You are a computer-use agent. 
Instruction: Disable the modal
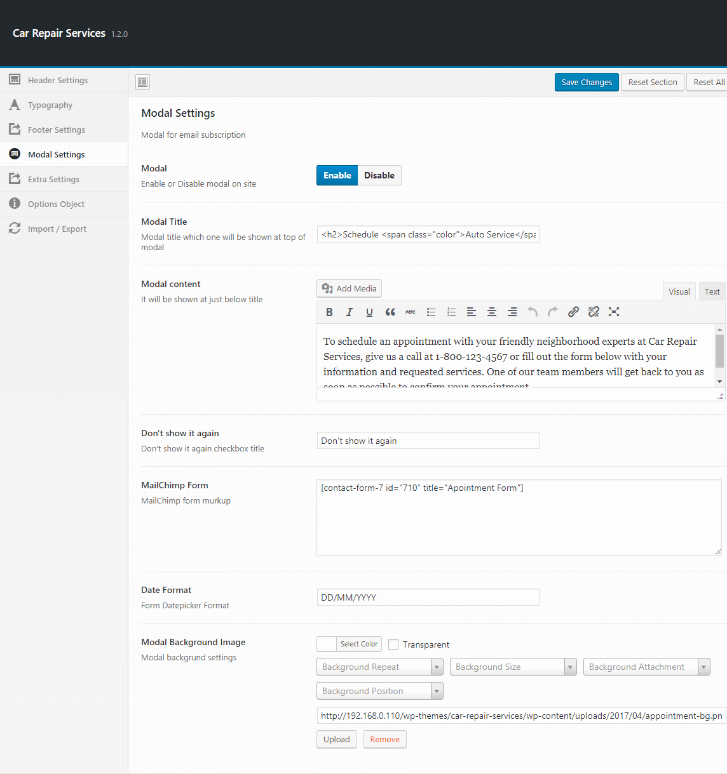coord(379,175)
